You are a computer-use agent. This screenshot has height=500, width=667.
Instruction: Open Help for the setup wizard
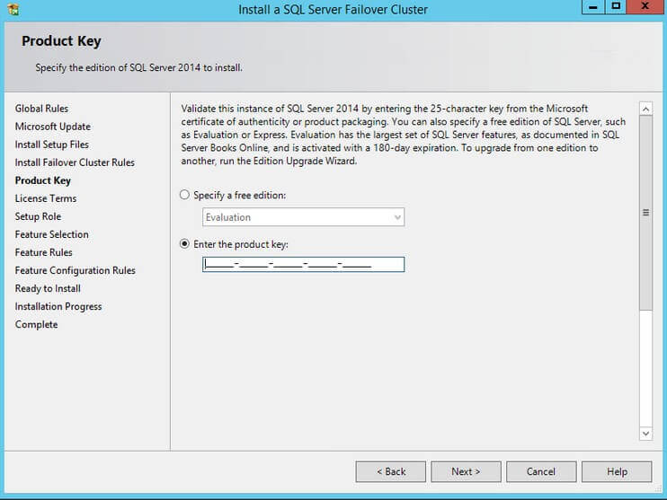(617, 471)
